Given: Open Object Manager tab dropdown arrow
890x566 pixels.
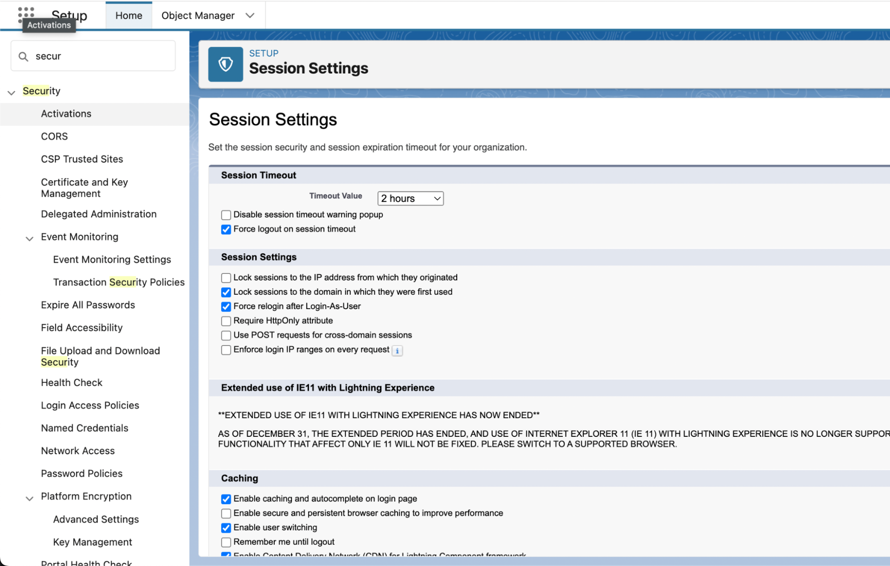Looking at the screenshot, I should click(250, 16).
